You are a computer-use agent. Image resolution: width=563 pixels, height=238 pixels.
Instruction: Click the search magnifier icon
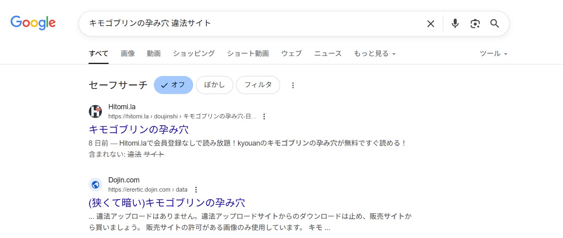click(494, 24)
